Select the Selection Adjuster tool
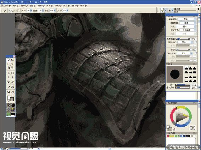 (x=12, y=68)
